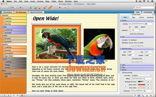Uncheck the Show border checkbox
The width and height of the screenshot is (156, 97).
[123, 72]
